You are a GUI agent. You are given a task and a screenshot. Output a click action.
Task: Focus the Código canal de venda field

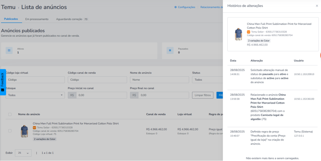97,80
